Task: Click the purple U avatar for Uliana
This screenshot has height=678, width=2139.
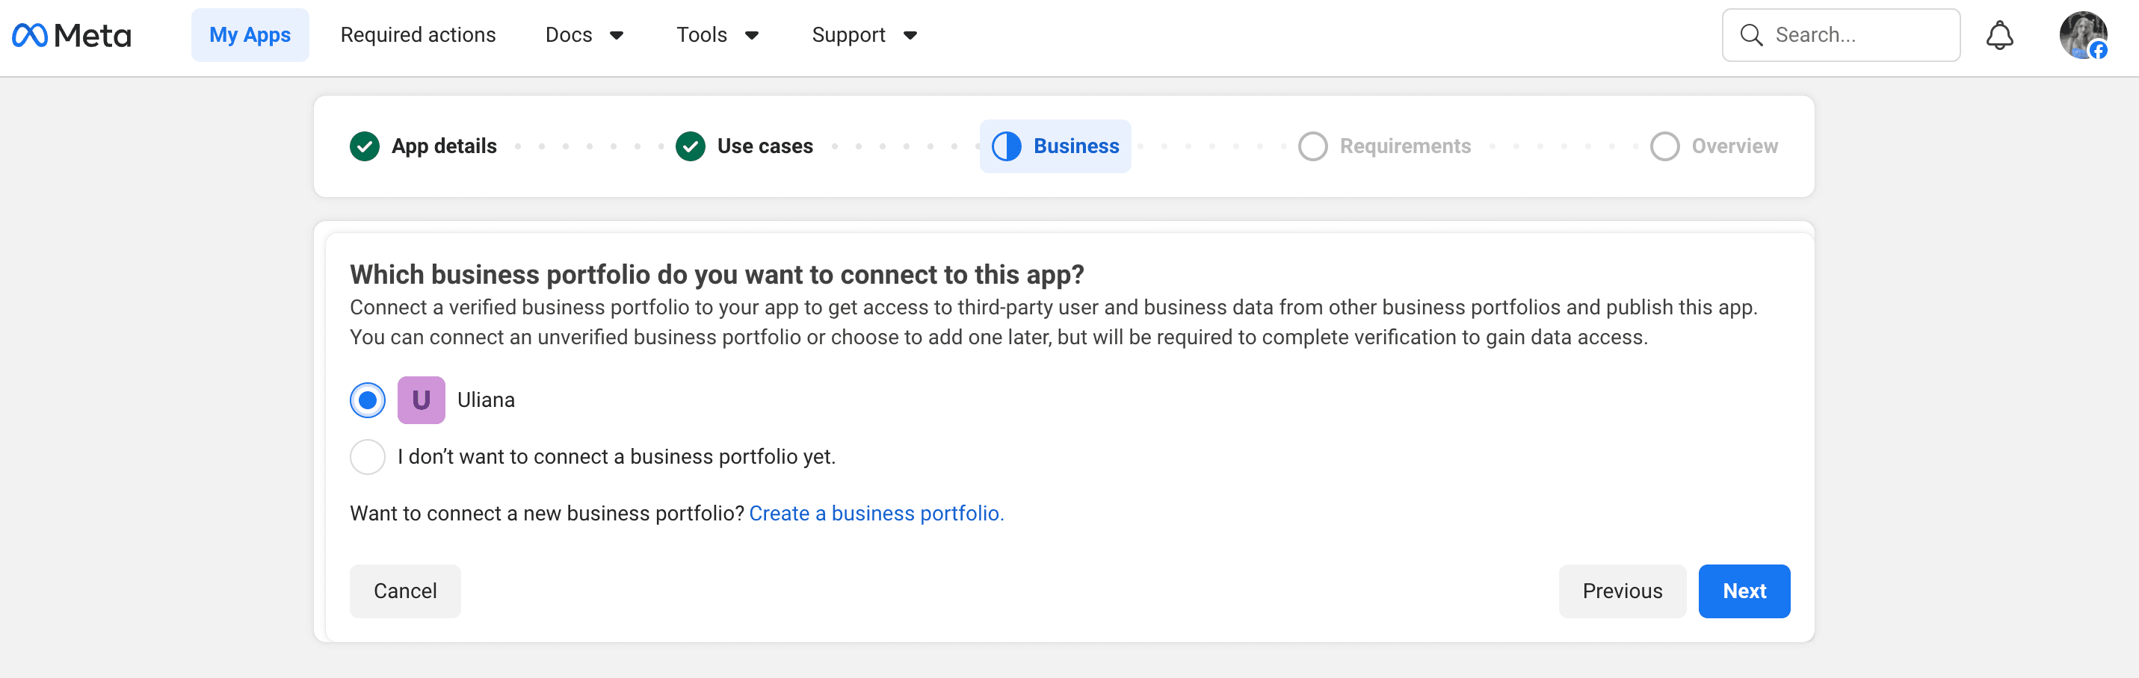Action: (x=421, y=399)
